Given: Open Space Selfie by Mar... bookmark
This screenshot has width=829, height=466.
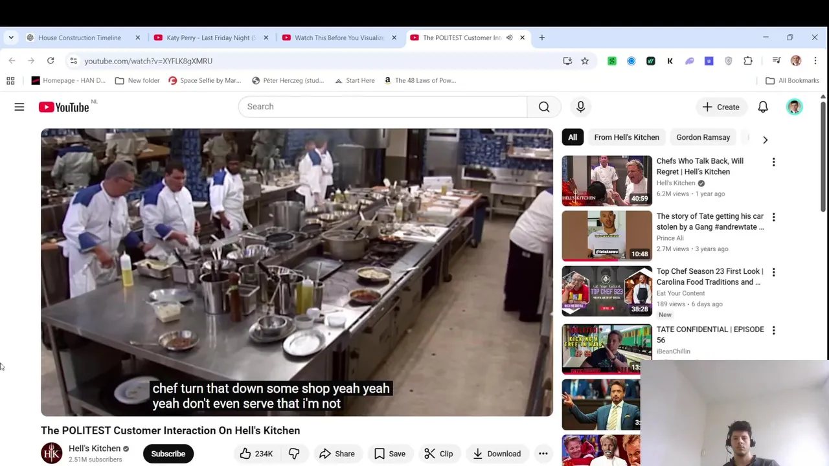Looking at the screenshot, I should coord(205,80).
